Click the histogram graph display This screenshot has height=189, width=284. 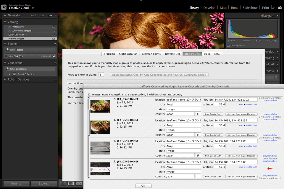pos(252,29)
